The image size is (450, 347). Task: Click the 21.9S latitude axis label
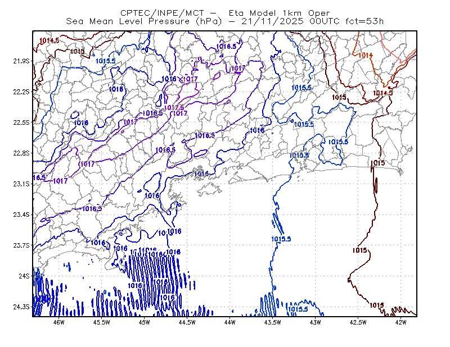21,61
